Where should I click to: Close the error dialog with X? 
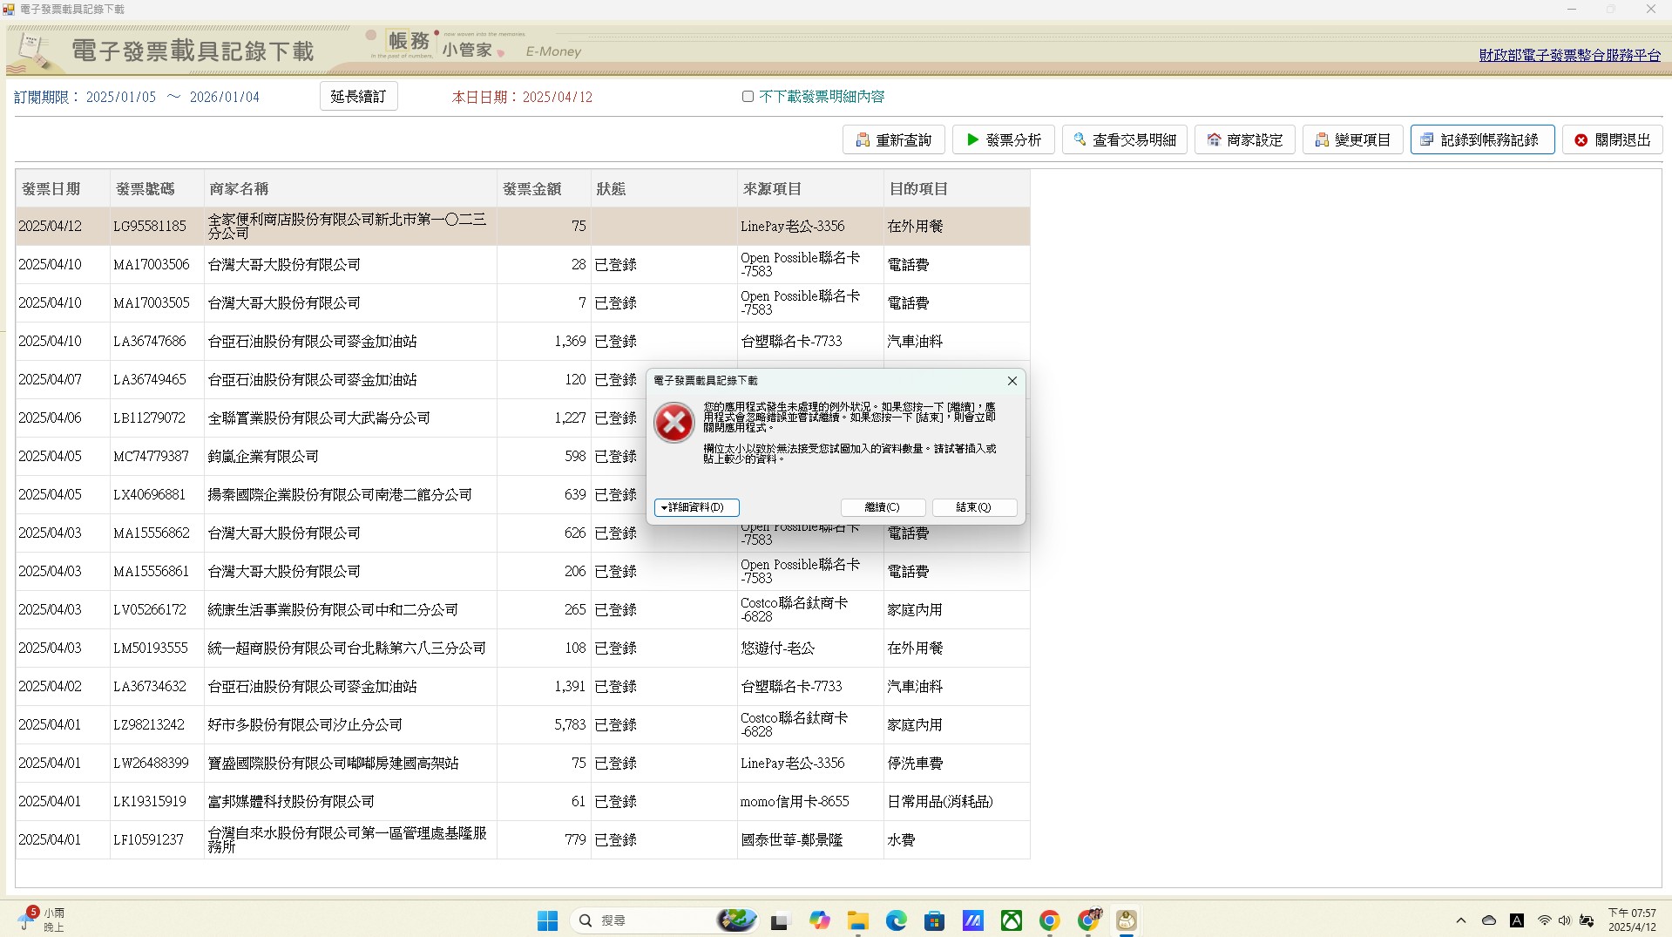(1012, 381)
